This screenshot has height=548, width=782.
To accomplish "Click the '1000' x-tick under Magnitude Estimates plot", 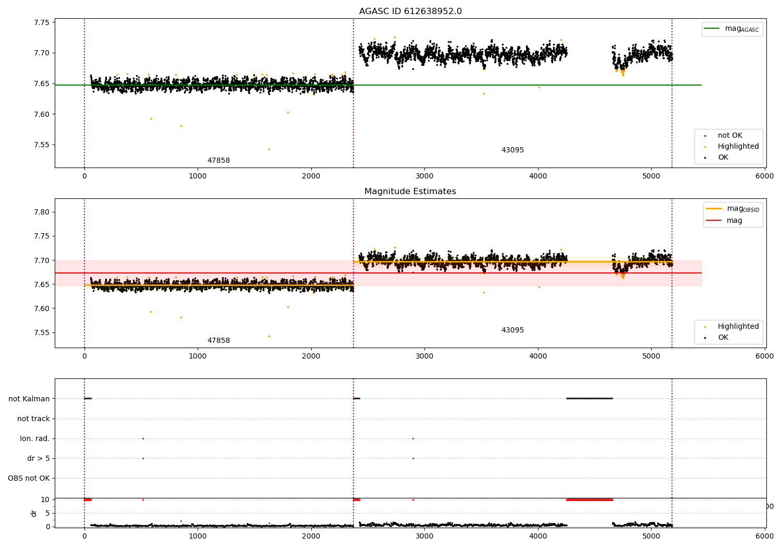I will click(x=198, y=356).
